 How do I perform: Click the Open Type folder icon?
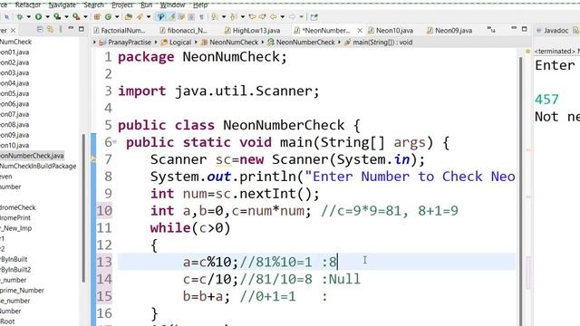tap(129, 16)
